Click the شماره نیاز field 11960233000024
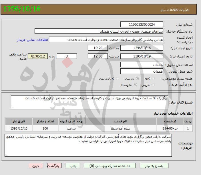This screenshot has height=175, width=201. coord(142,24)
